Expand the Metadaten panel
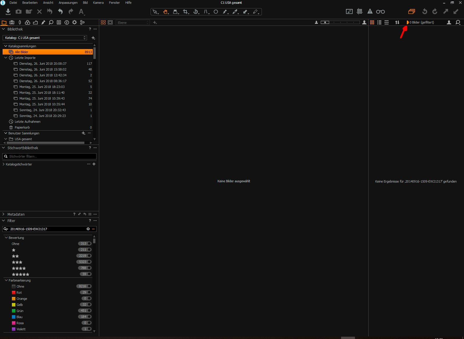The width and height of the screenshot is (464, 339). point(3,214)
